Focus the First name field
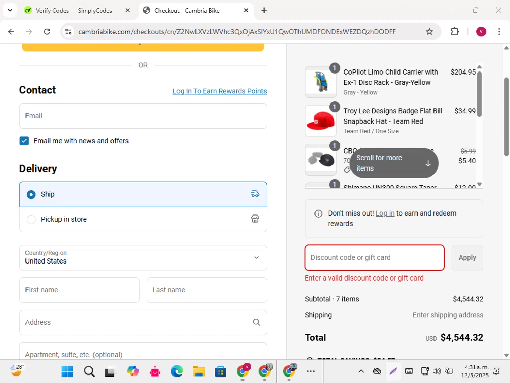This screenshot has height=383, width=510. pos(79,290)
